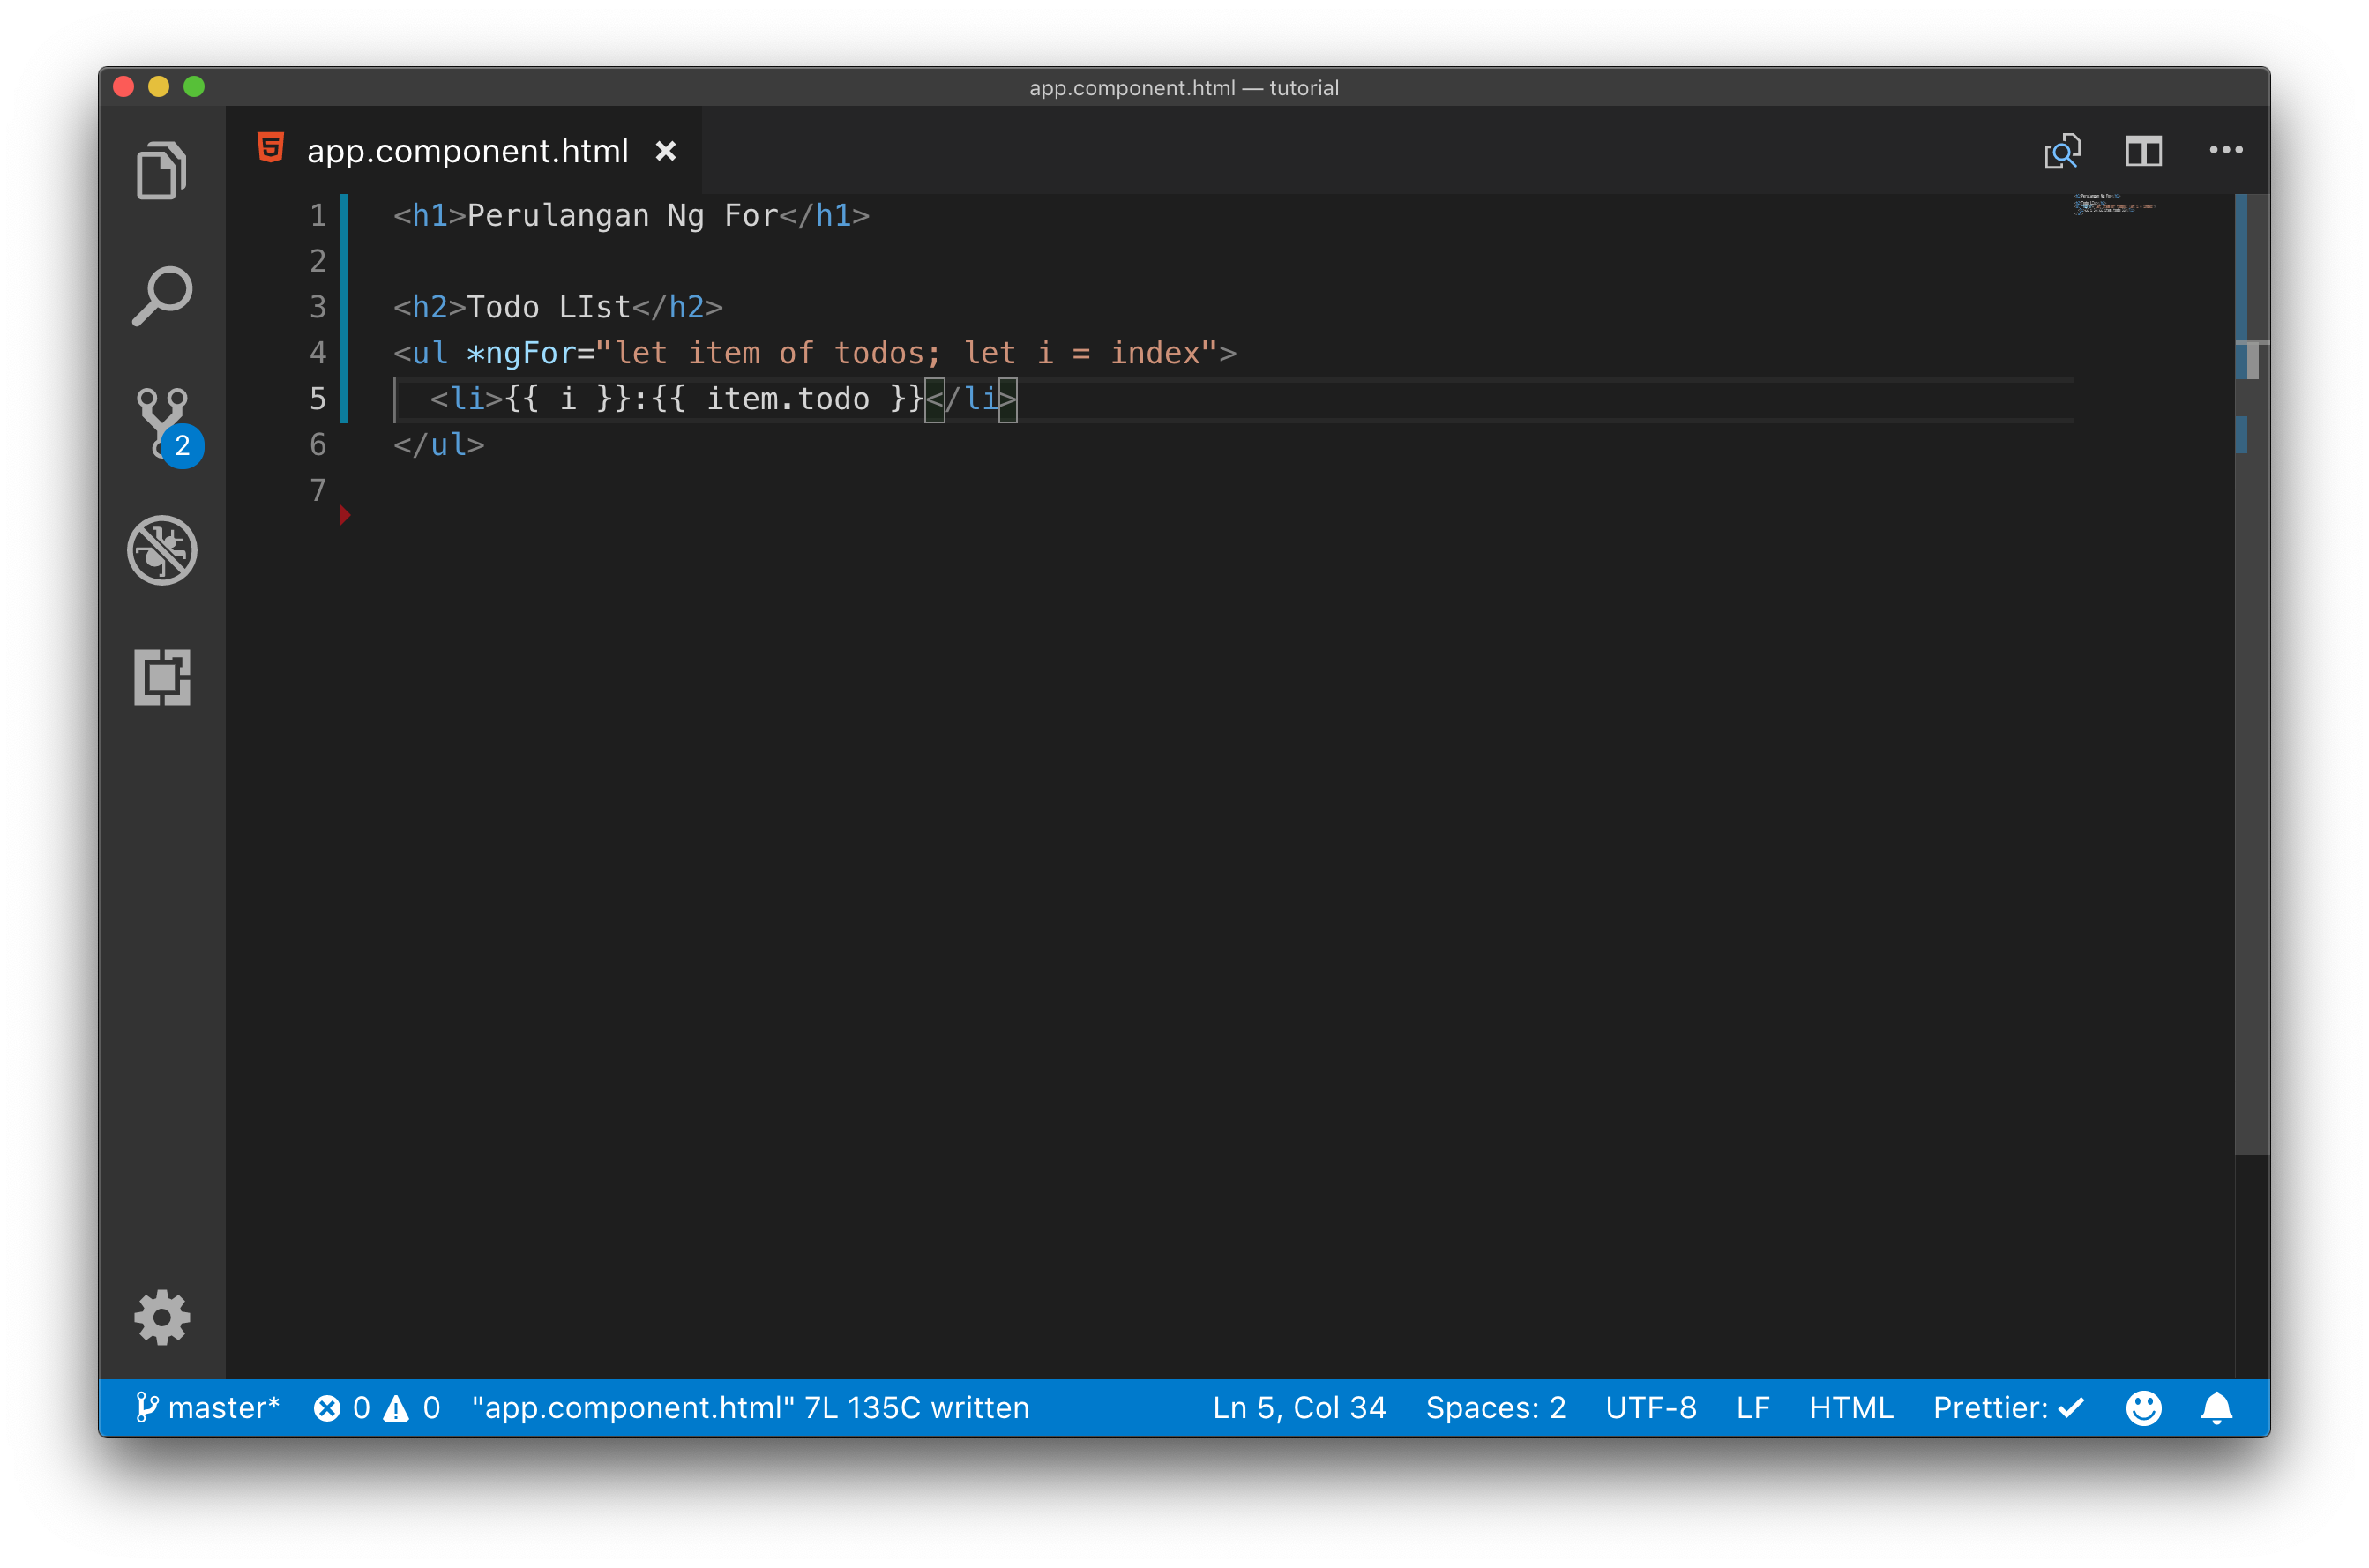Click line number 7 in the gutter
This screenshot has height=1568, width=2369.
(x=318, y=490)
